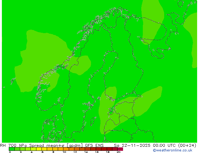Select the amber legend swatch starting at 8

click(x=55, y=149)
